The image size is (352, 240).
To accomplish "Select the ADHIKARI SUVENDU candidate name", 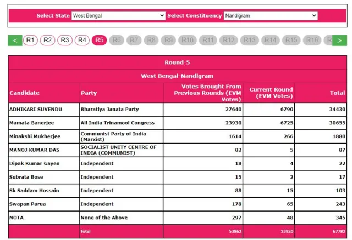I will (35, 110).
